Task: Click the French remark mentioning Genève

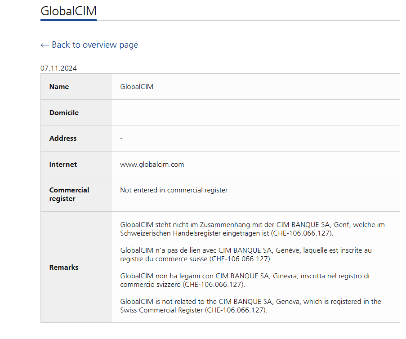Action: tap(246, 254)
